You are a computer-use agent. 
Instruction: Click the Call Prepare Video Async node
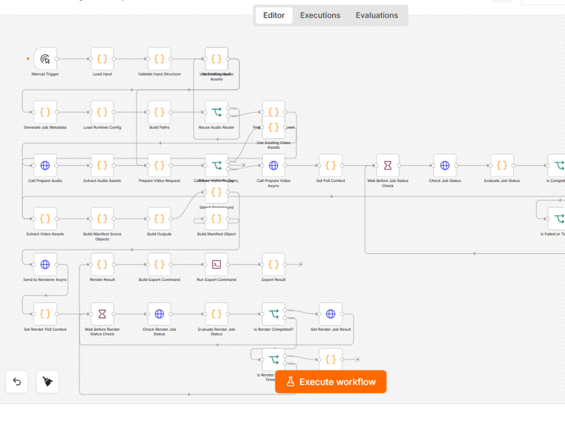click(x=273, y=166)
